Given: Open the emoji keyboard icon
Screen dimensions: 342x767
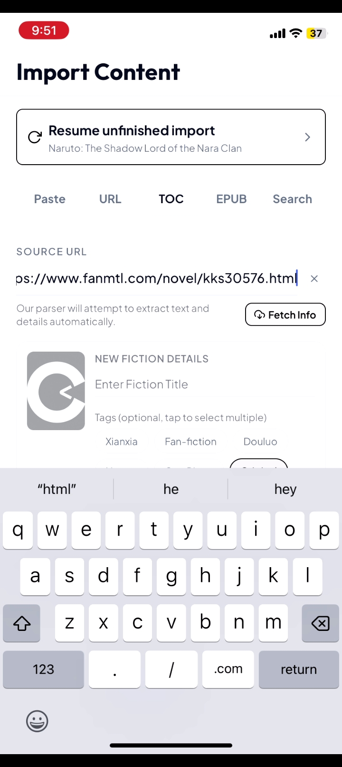Looking at the screenshot, I should click(x=37, y=721).
